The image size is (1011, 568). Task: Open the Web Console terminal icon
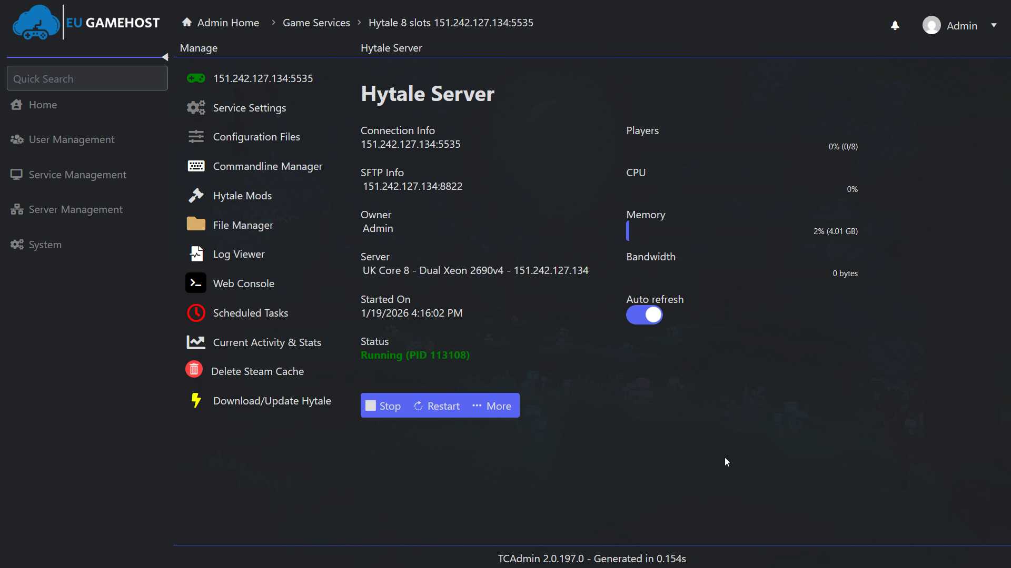click(x=195, y=283)
